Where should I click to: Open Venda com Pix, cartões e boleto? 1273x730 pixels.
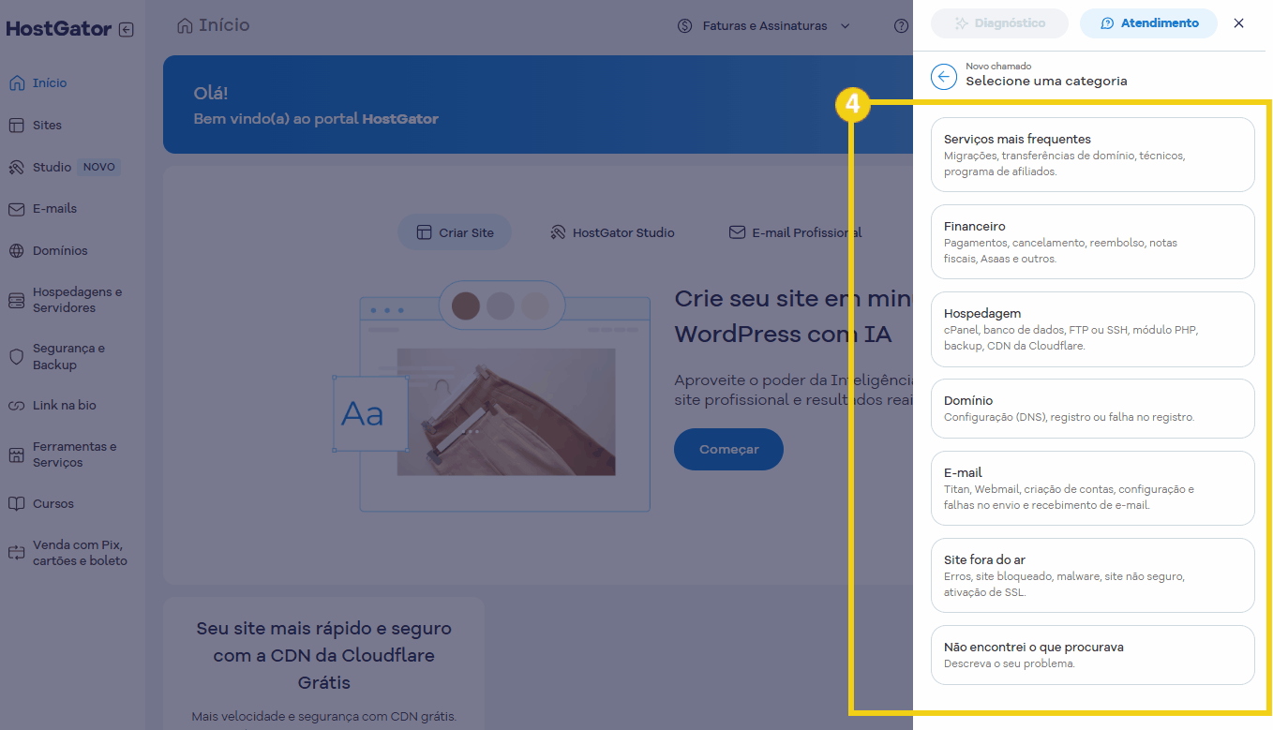pos(70,553)
